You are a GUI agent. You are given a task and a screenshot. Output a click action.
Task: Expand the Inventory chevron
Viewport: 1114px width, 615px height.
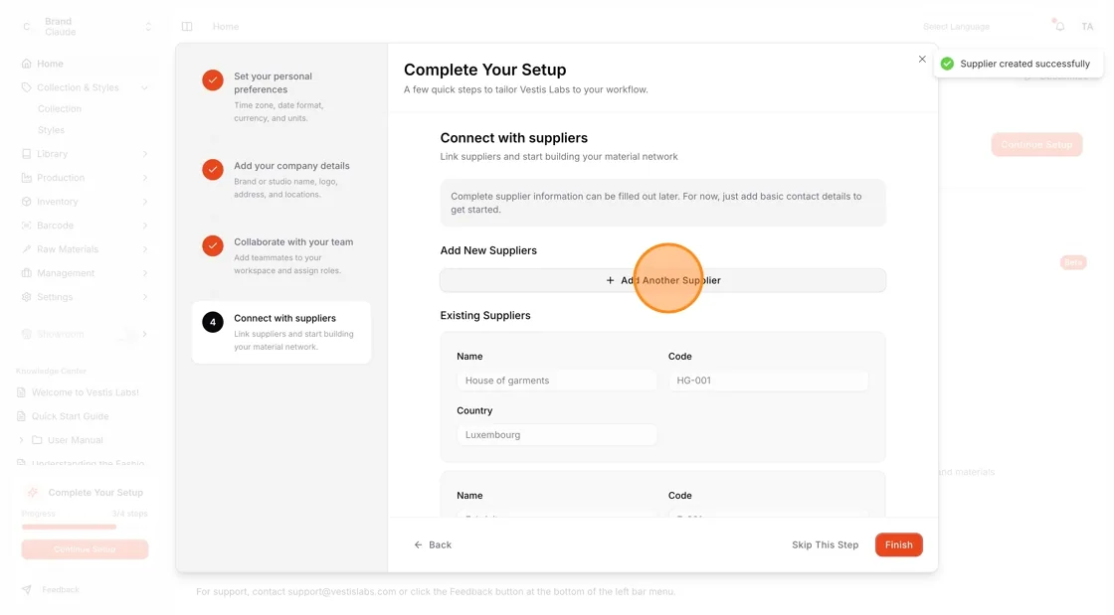pyautogui.click(x=144, y=202)
